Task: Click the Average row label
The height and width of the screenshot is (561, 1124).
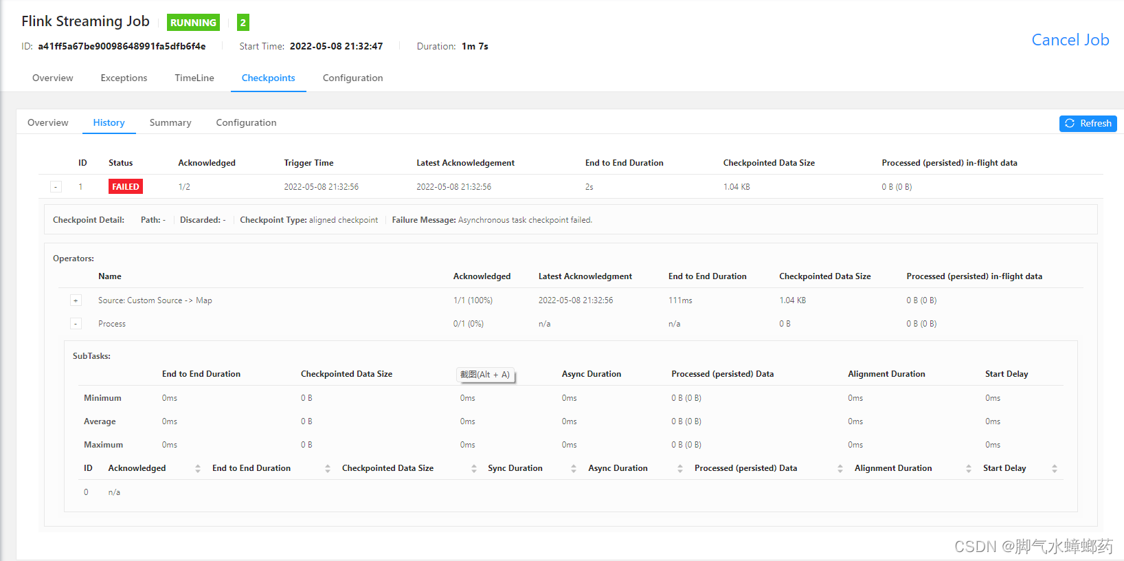Action: 100,421
